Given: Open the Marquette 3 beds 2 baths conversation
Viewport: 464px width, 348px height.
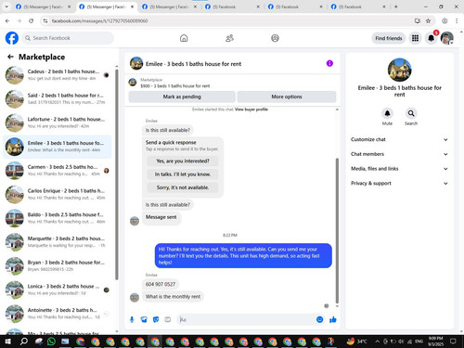Looking at the screenshot, I should (58, 242).
